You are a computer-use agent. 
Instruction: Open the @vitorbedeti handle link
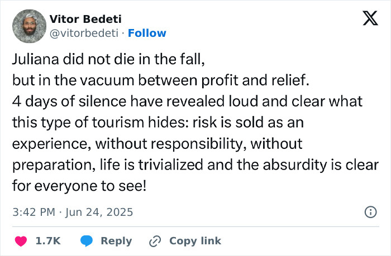click(85, 33)
